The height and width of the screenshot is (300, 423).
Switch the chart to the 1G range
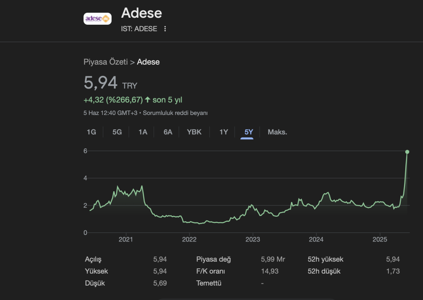tap(91, 132)
